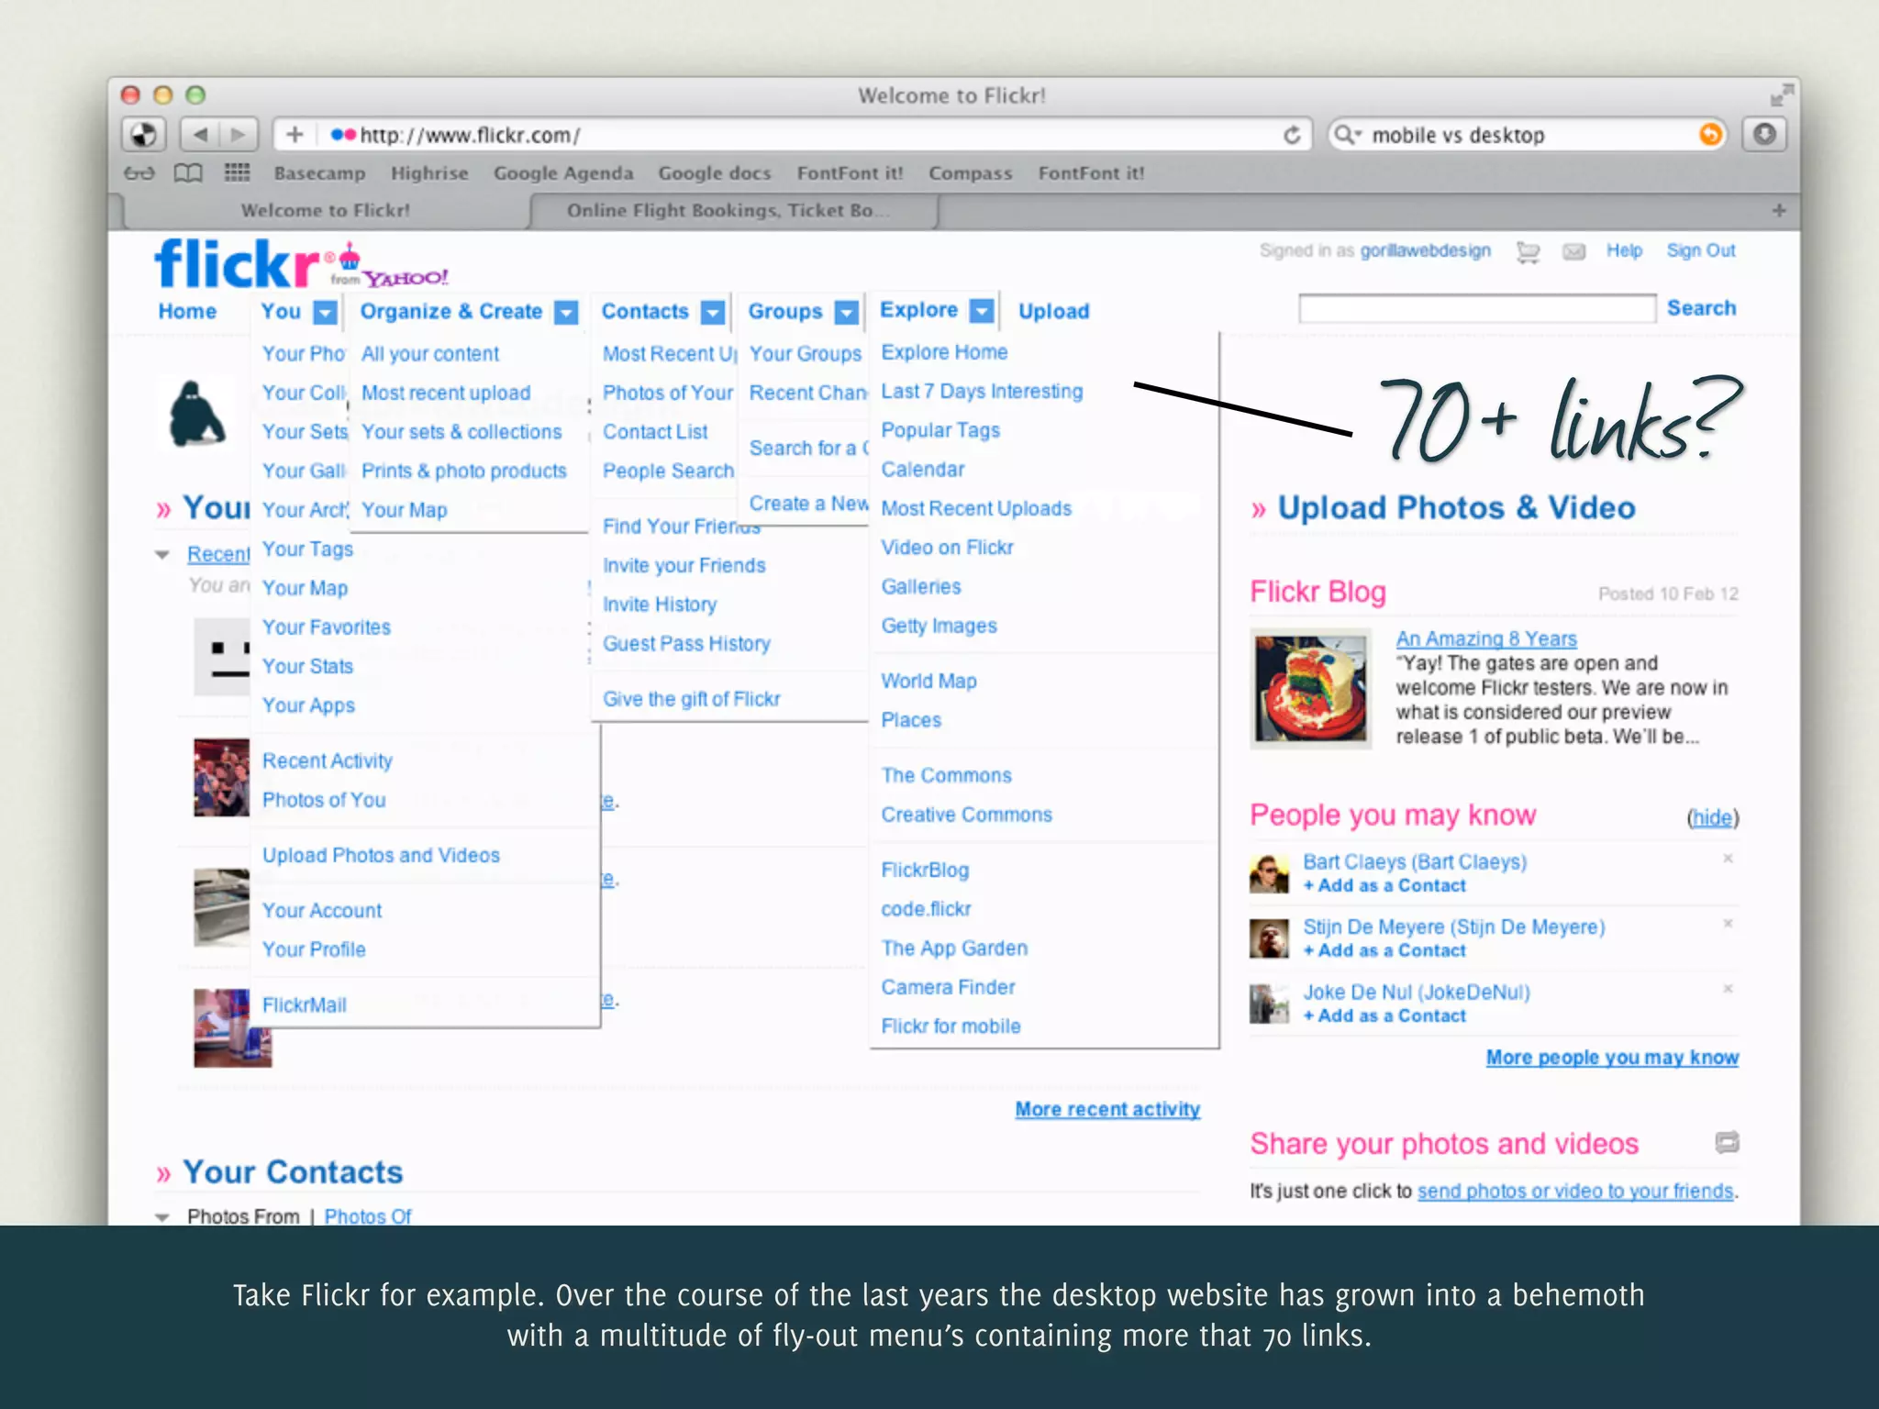Open More people you may know link
This screenshot has height=1409, width=1879.
tap(1611, 1058)
